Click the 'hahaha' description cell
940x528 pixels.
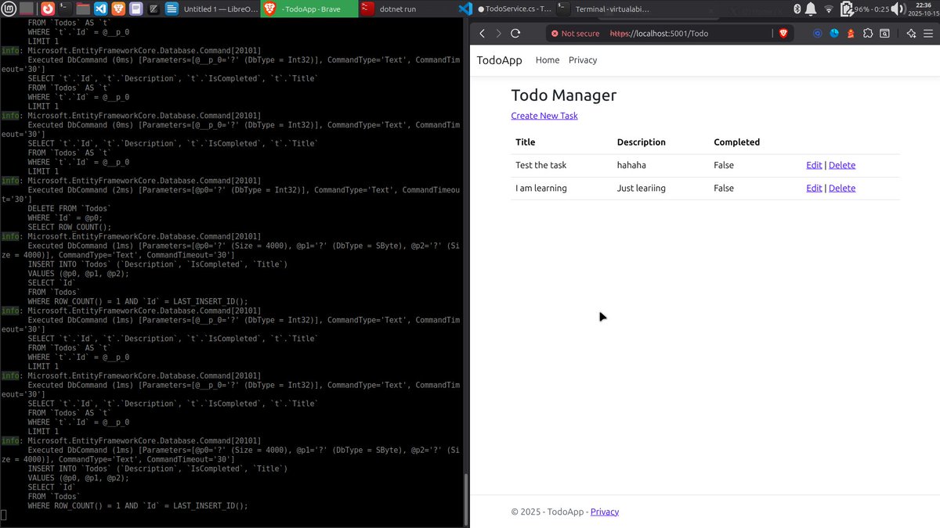coord(631,165)
